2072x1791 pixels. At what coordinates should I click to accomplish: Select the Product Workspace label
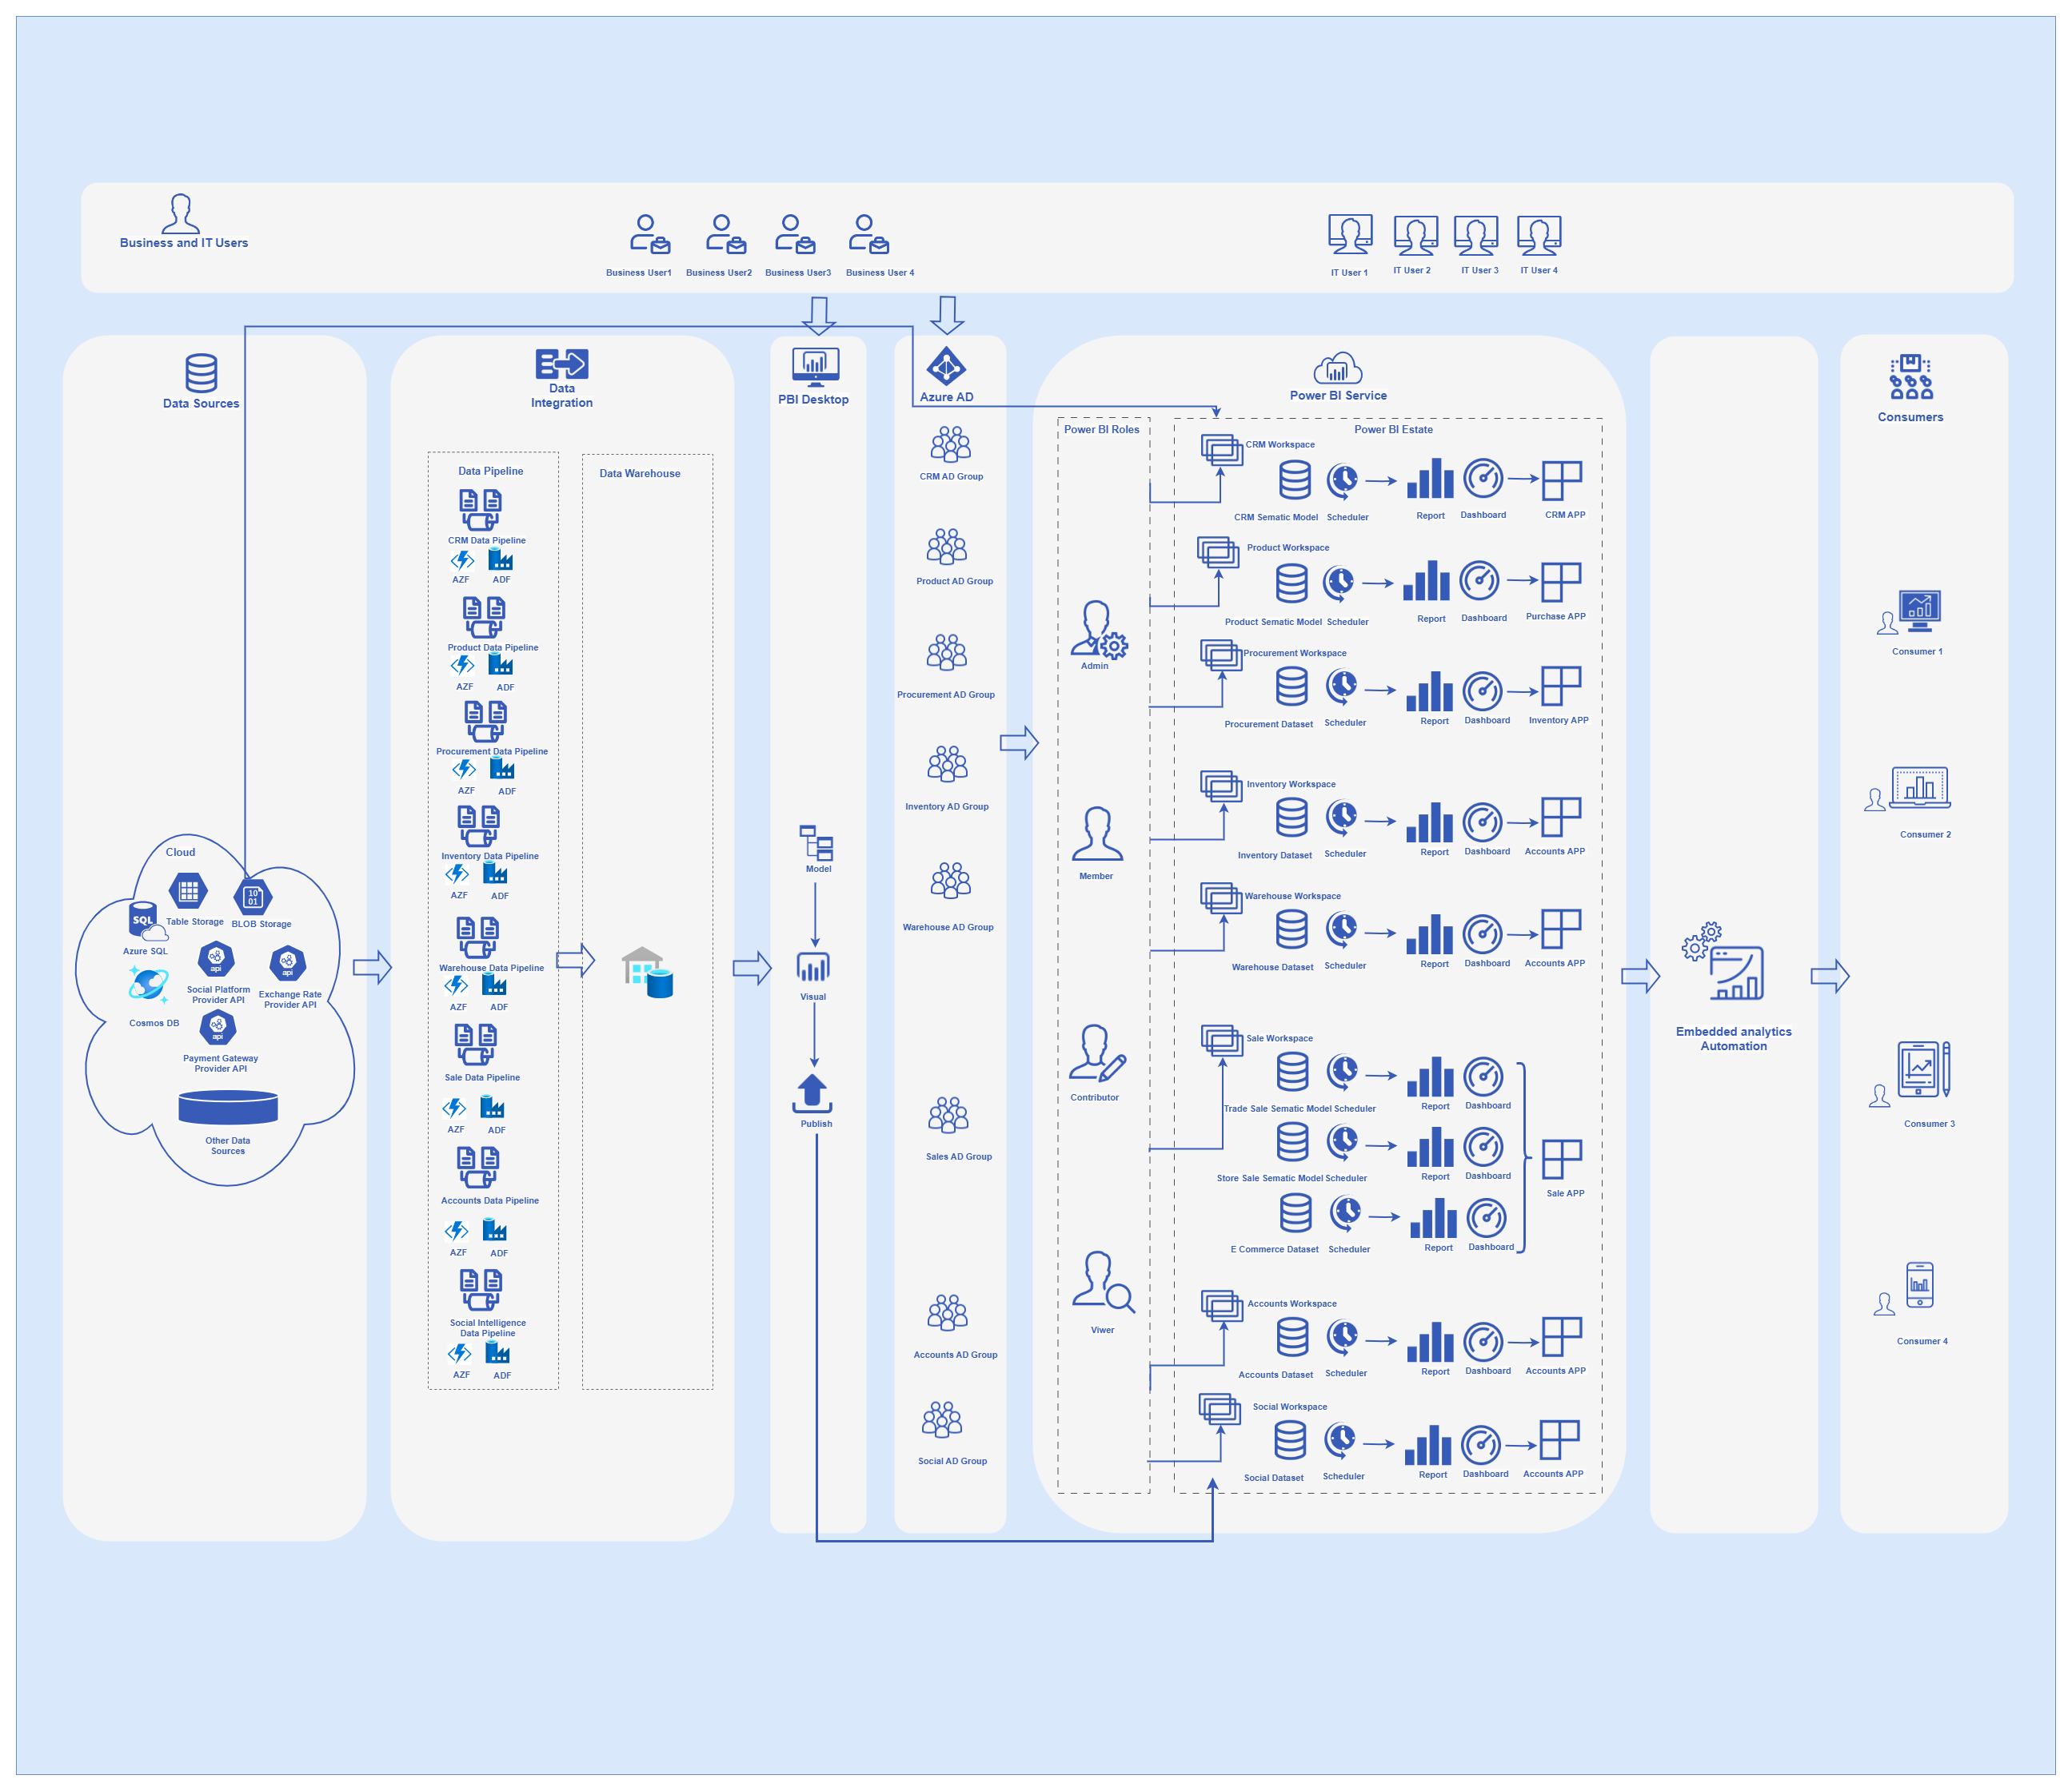[x=1288, y=547]
